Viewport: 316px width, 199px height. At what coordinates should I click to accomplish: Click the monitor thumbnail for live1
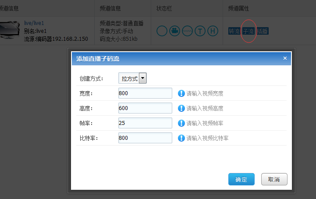10,30
